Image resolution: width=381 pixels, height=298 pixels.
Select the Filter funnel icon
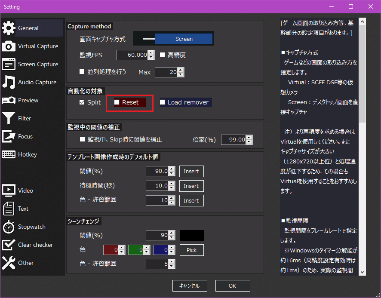point(9,118)
